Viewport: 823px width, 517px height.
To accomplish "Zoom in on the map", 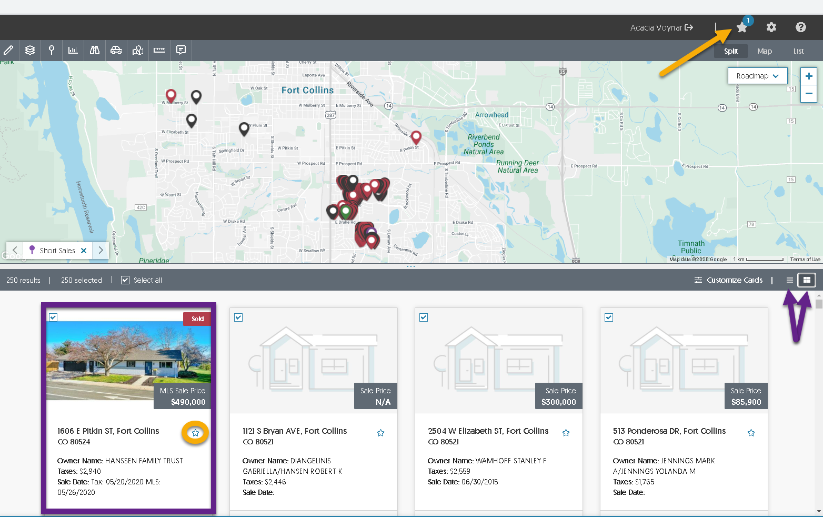I will [809, 76].
